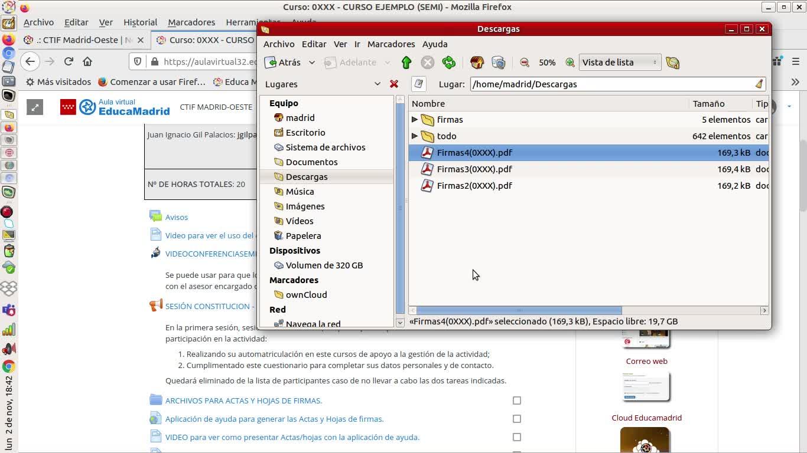The image size is (807, 453).
Task: Zoom out using the magnifier minus icon
Action: pos(525,63)
